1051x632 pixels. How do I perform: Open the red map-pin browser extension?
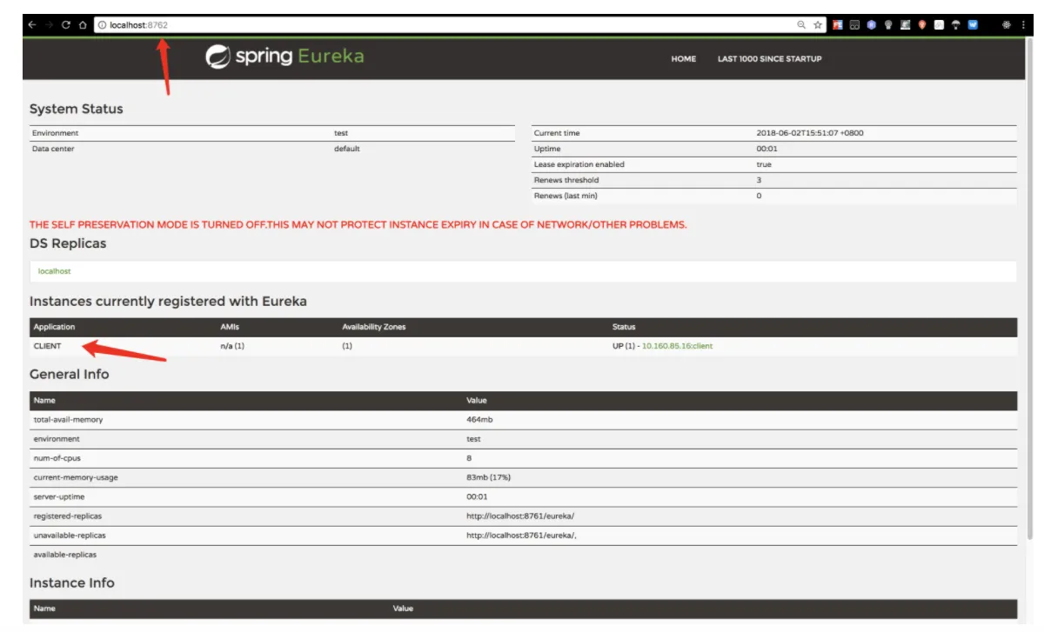(922, 25)
